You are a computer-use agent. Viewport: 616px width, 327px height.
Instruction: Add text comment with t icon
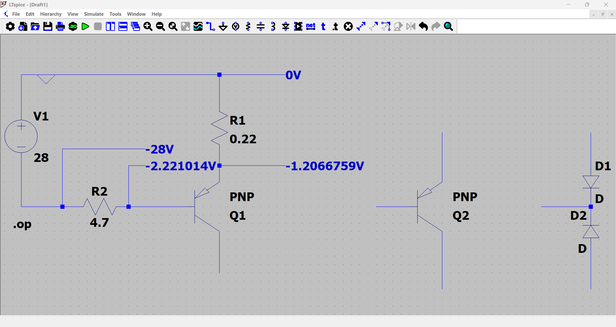pos(323,26)
